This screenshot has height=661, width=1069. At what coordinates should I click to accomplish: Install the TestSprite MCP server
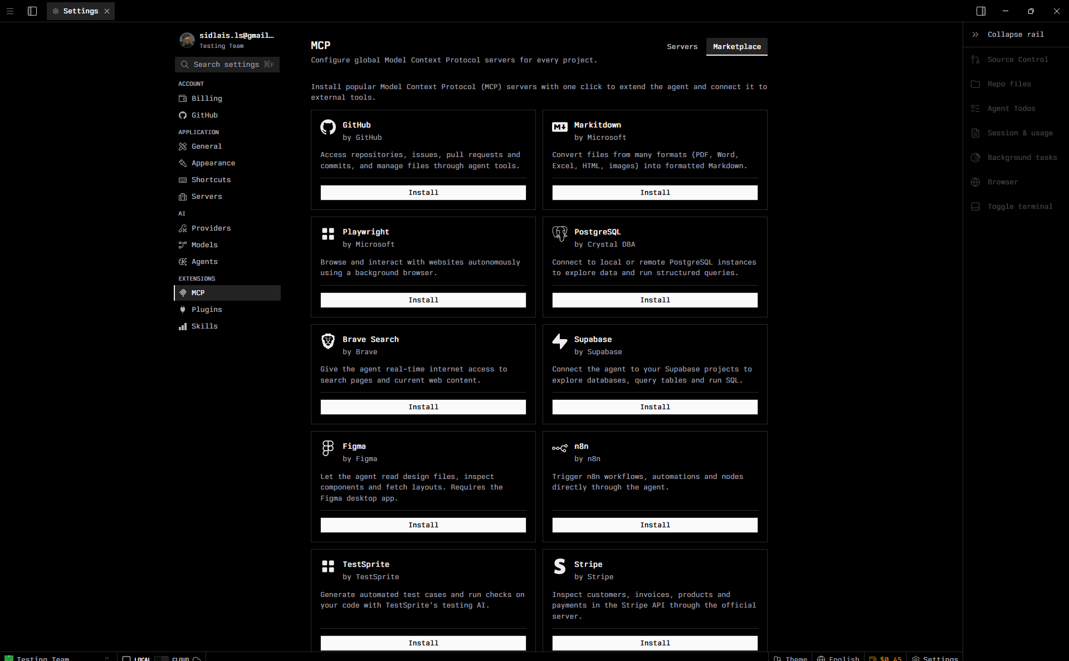(423, 643)
